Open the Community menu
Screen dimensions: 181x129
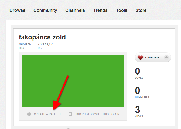(45, 10)
